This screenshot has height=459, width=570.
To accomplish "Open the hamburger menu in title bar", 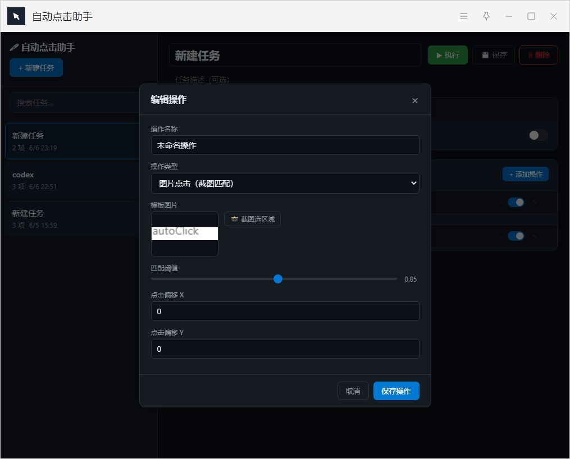I will click(463, 16).
